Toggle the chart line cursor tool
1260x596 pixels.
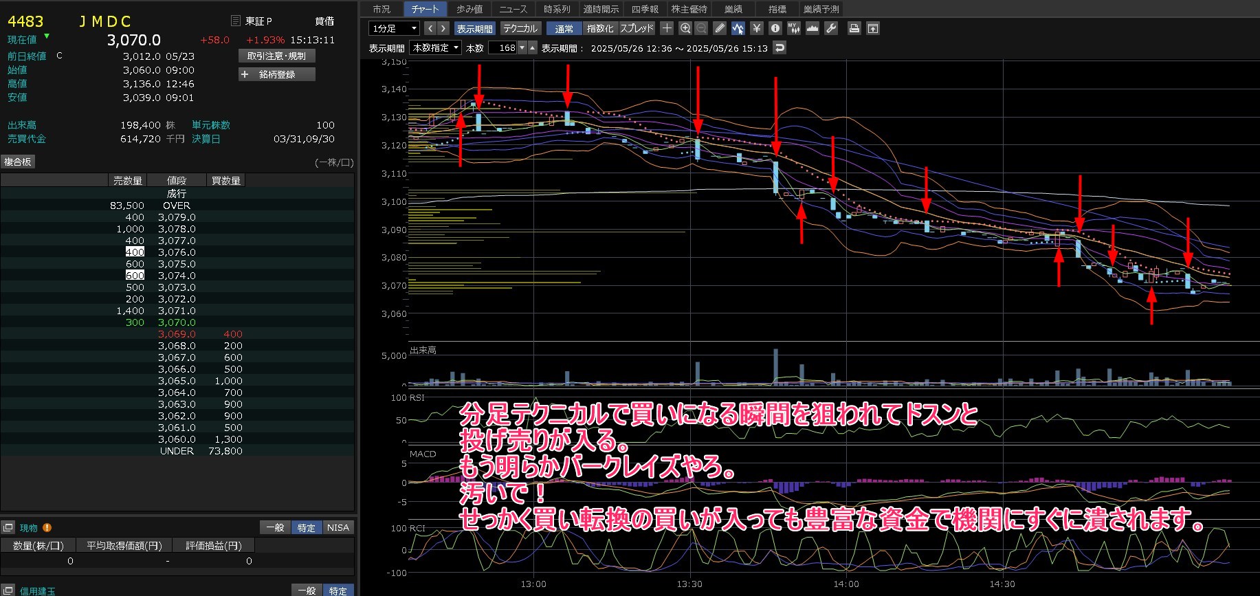[738, 28]
